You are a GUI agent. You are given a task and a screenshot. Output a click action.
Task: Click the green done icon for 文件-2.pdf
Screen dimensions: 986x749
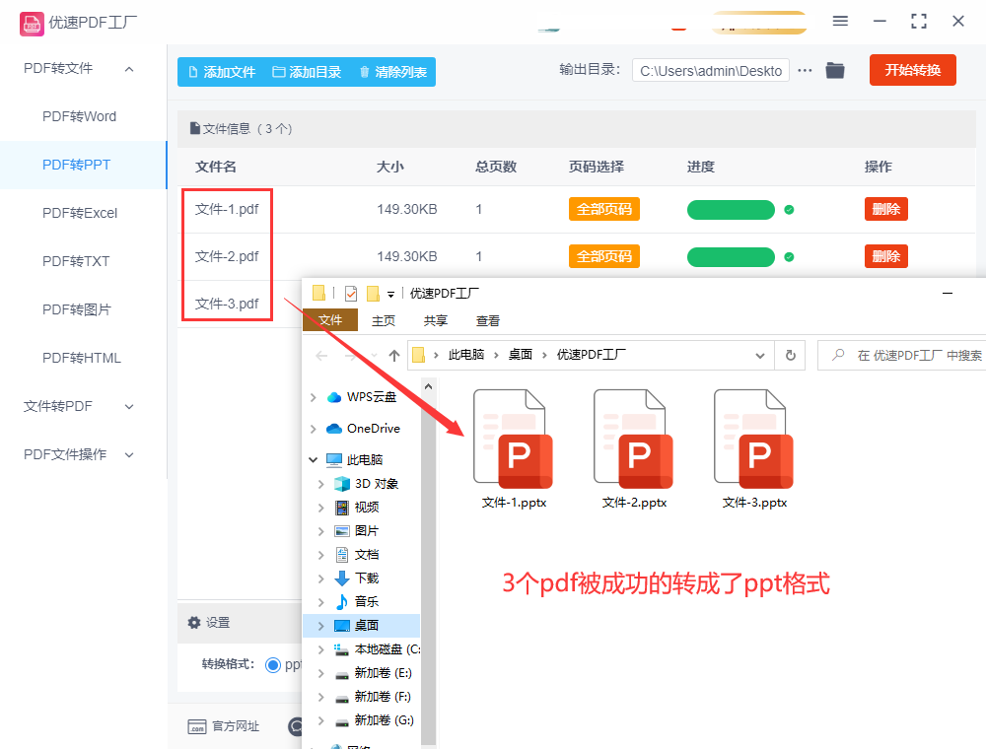tap(789, 257)
